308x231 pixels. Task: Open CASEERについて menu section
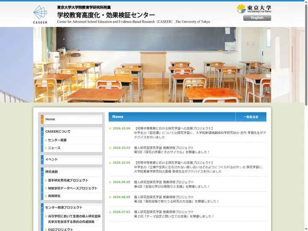click(x=72, y=132)
